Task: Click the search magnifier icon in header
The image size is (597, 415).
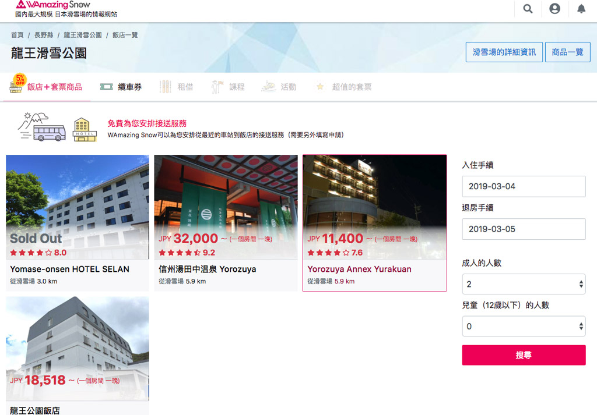Action: [528, 9]
